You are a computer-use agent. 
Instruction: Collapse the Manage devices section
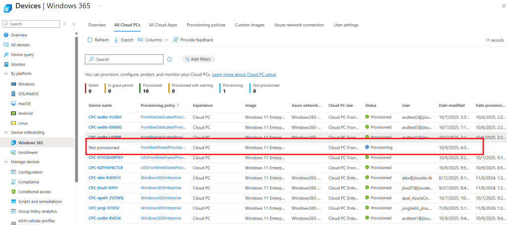pos(6,162)
